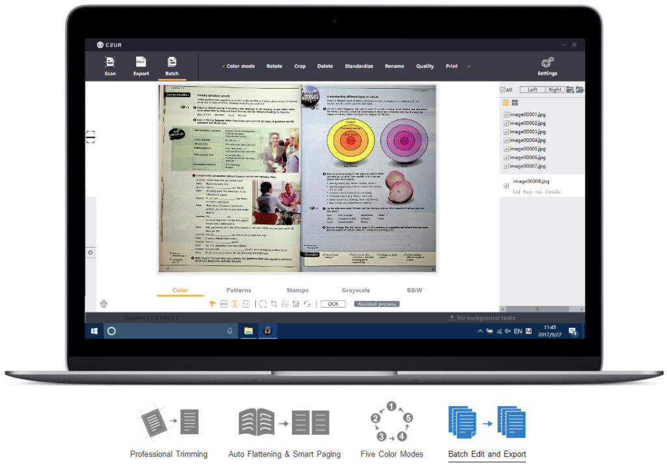Viewport: 667px width, 474px height.
Task: Uncheck image00003.jpg in the file list
Action: point(505,132)
